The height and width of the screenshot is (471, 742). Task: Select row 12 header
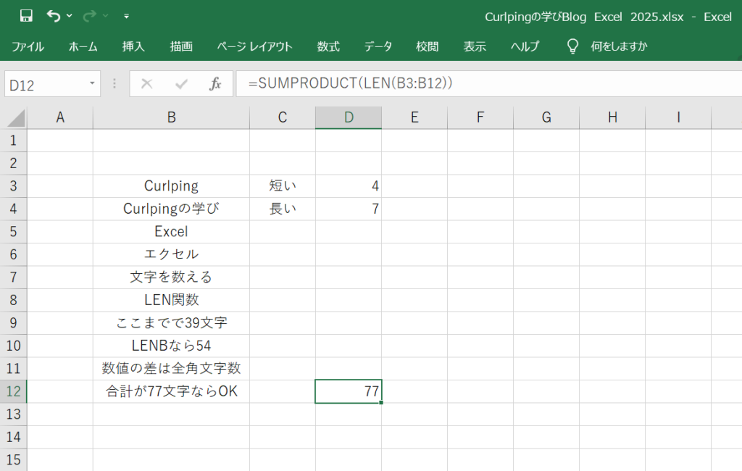[x=14, y=392]
